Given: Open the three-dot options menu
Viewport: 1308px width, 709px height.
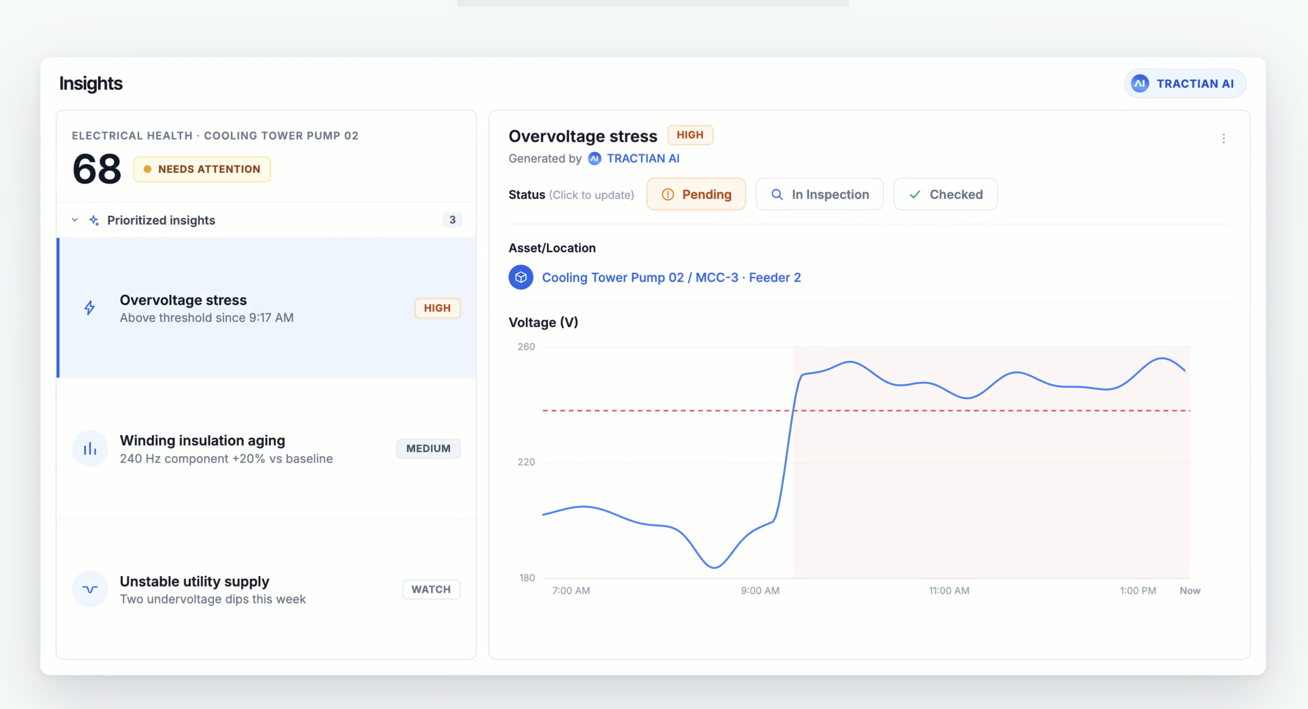Looking at the screenshot, I should [x=1223, y=138].
